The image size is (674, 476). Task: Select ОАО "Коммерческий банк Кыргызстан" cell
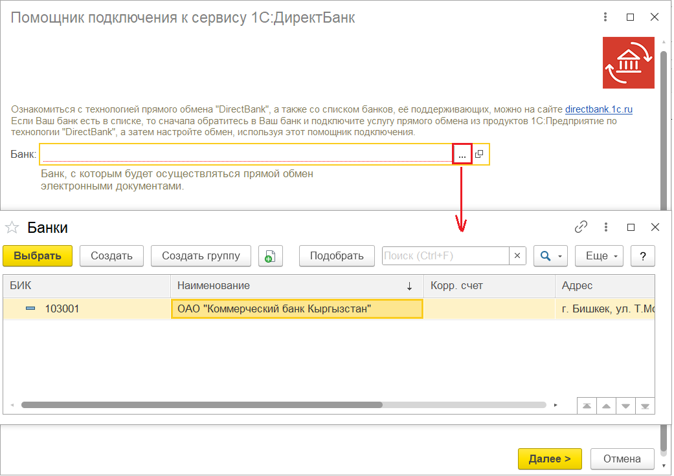[297, 309]
